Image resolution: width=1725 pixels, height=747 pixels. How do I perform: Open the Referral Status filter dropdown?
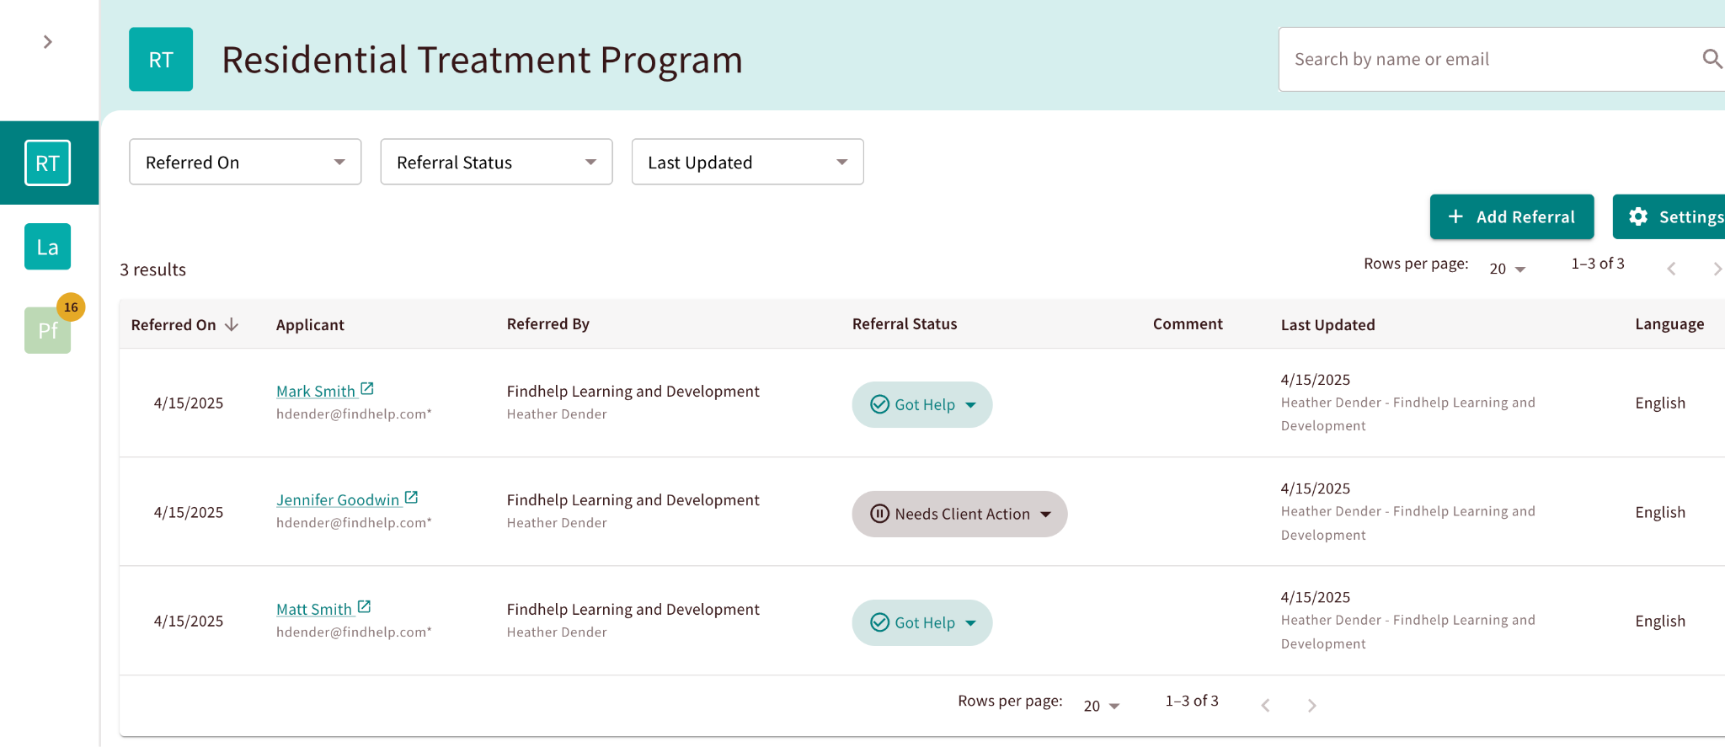tap(496, 162)
